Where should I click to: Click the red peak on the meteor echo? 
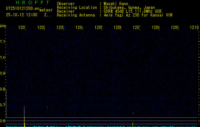[x=24, y=112]
